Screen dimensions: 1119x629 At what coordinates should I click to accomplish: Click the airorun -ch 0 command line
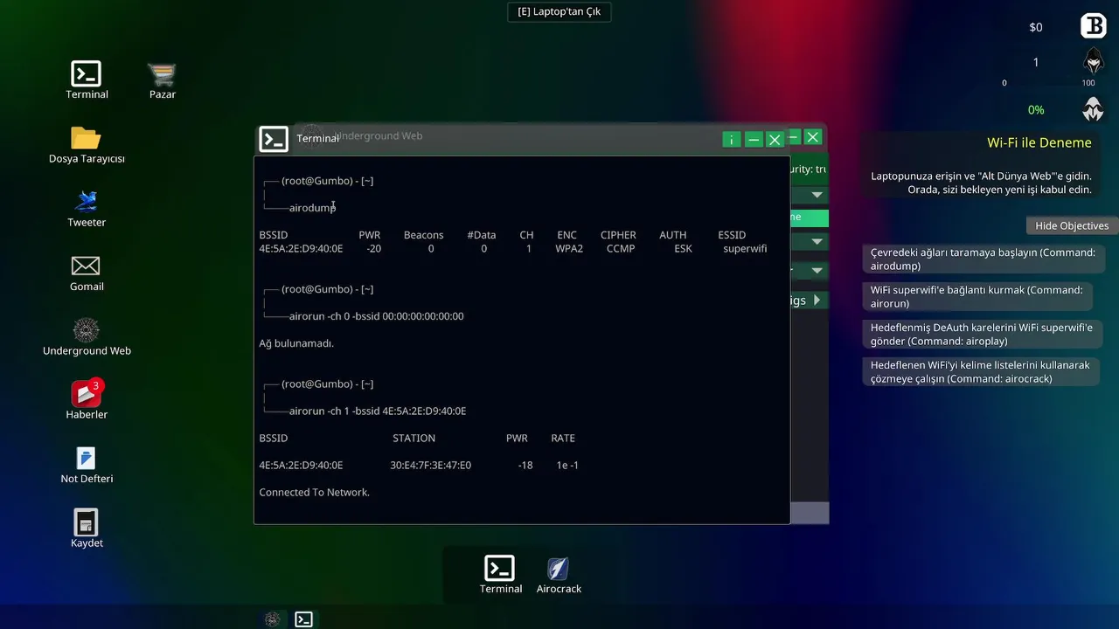coord(376,316)
